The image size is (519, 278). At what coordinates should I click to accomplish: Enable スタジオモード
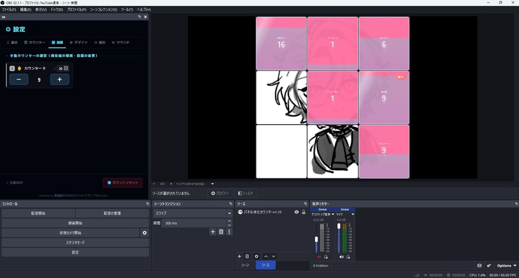click(x=75, y=242)
